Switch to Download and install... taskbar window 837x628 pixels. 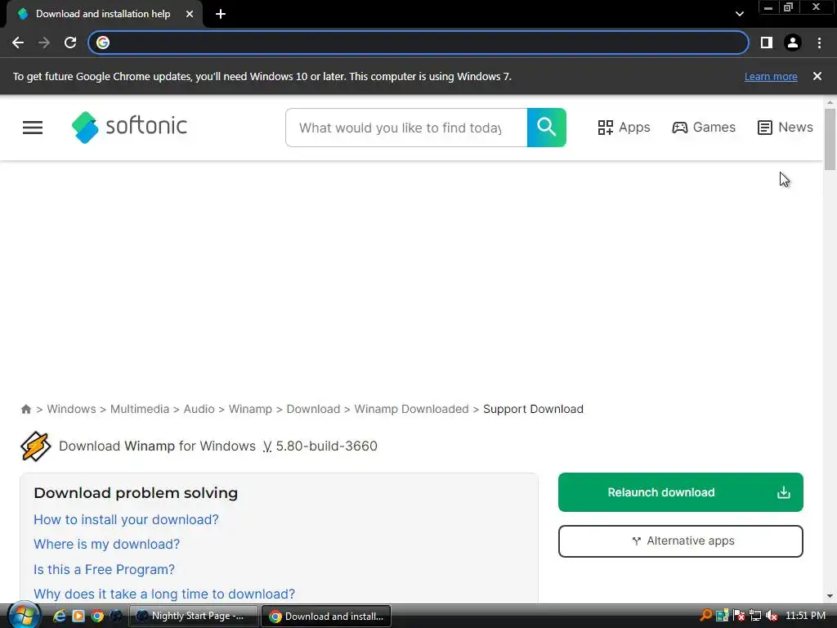[x=327, y=616]
